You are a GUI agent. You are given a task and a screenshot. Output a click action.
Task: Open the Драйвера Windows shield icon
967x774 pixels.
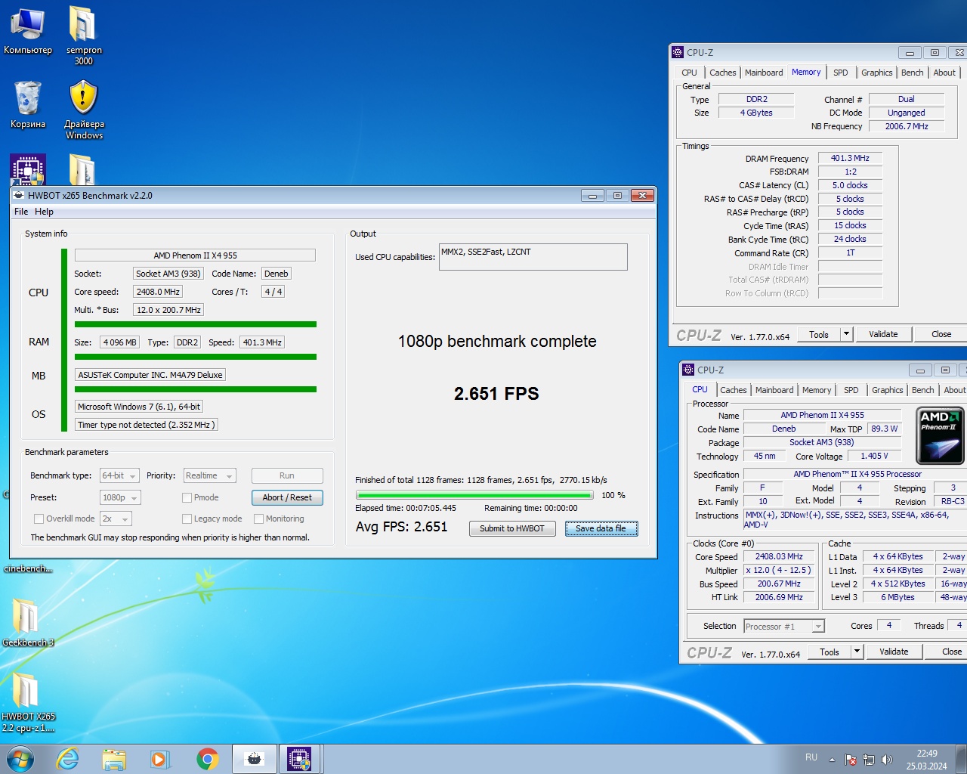coord(84,110)
